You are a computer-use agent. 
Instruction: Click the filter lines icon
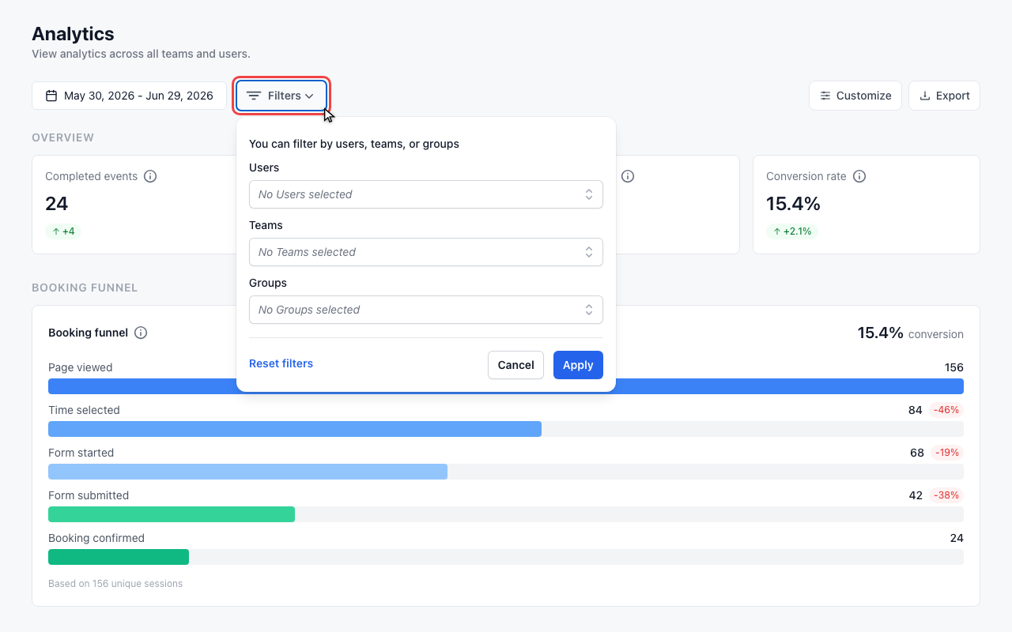[254, 96]
